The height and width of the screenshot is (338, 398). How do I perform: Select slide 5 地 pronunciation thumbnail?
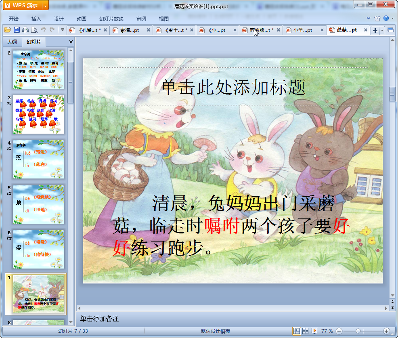pyautogui.click(x=39, y=204)
